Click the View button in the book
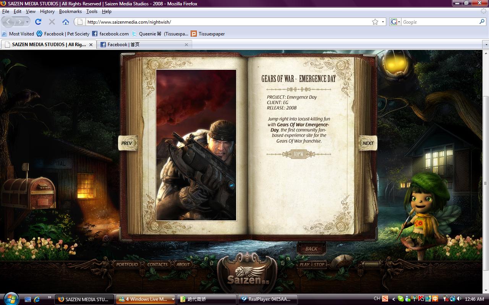This screenshot has height=305, width=489. tap(298, 154)
